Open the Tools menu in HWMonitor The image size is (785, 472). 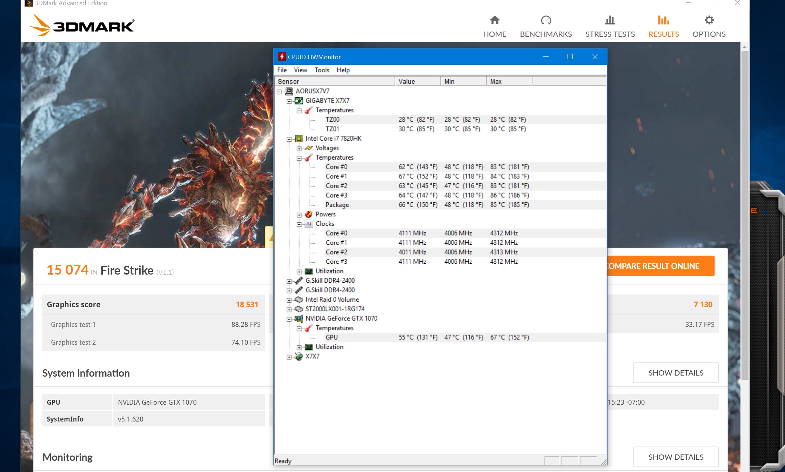tap(322, 70)
